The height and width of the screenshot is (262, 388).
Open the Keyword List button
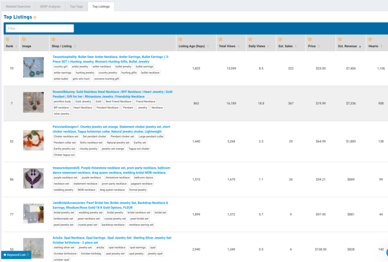point(16,255)
